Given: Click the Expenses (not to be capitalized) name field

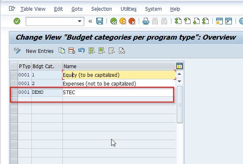Looking at the screenshot, I should point(119,83).
